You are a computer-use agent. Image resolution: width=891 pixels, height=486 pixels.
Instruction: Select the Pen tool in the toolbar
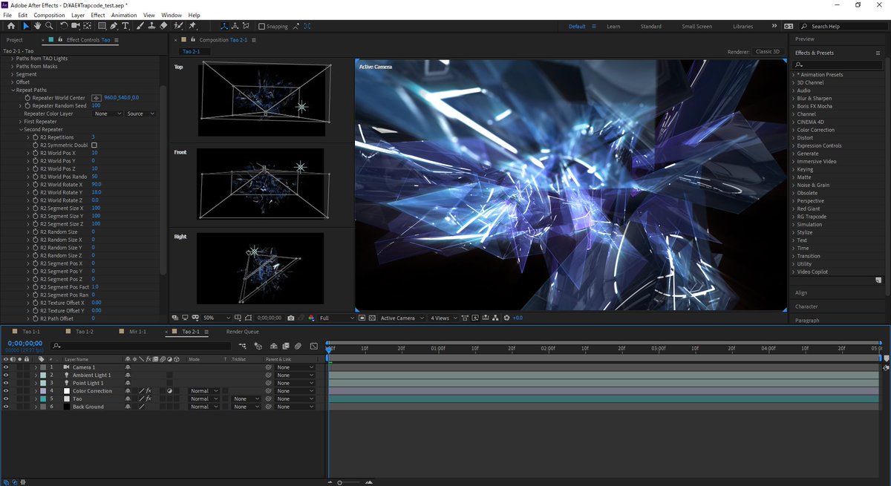pos(112,26)
